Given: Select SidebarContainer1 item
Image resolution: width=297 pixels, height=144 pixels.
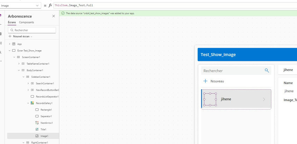Looking at the screenshot, I should click(x=41, y=77).
